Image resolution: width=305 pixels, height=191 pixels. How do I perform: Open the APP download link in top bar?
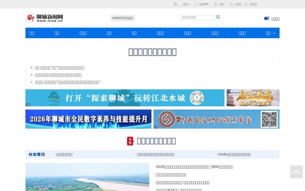point(203,4)
